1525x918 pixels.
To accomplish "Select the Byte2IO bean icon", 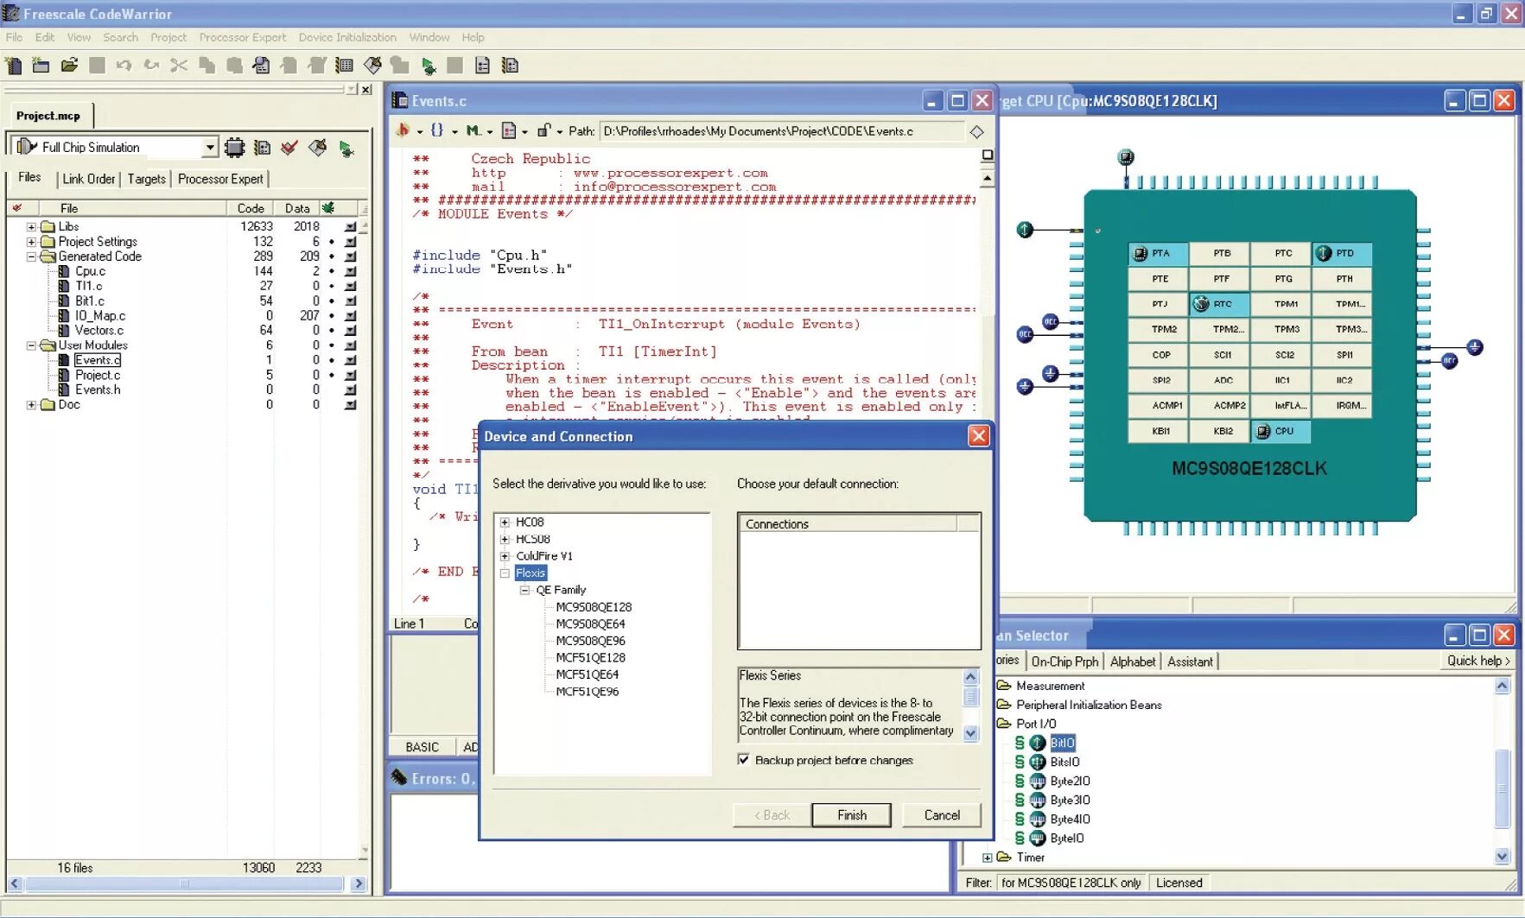I will tap(1038, 781).
